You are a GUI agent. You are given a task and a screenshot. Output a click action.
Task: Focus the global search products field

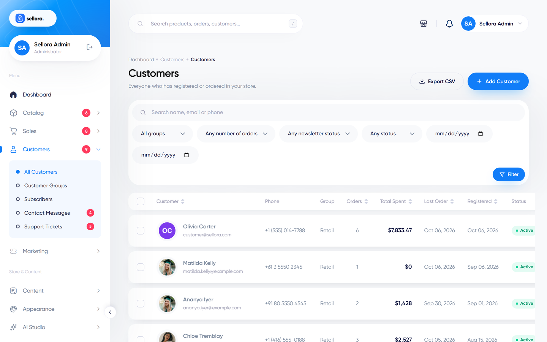216,24
